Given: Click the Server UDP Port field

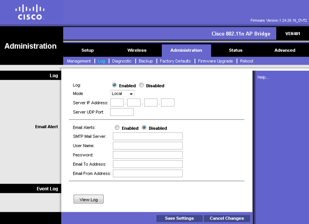Looking at the screenshot, I should 122,112.
